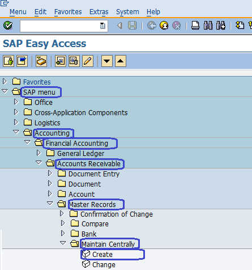Click the transaction command input field

(x=64, y=26)
